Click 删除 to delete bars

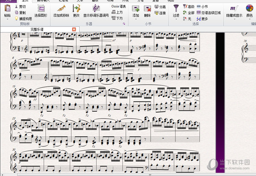point(148,11)
